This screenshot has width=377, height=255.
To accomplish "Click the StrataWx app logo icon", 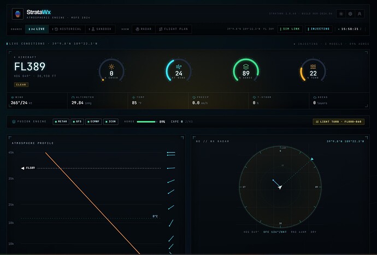I will [17, 14].
